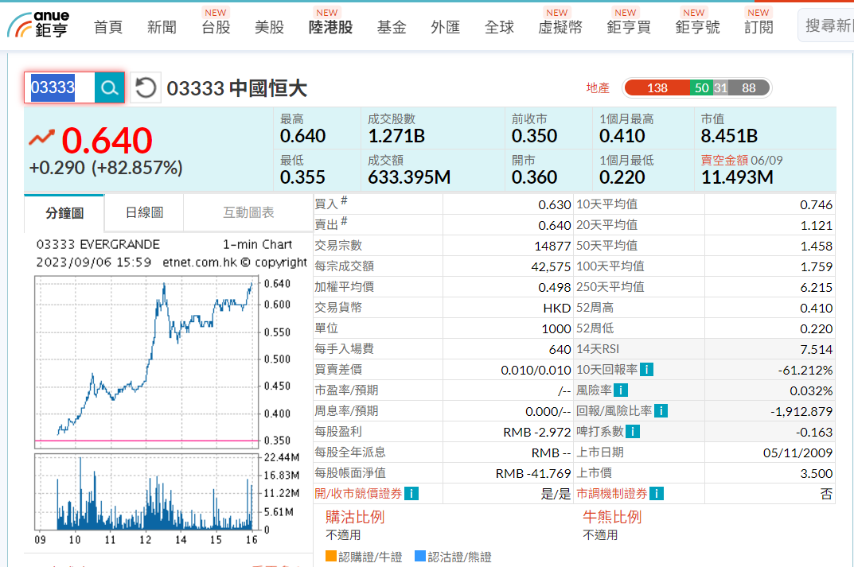Image resolution: width=854 pixels, height=567 pixels.
Task: Open the 陸港股 menu item
Action: 330,27
